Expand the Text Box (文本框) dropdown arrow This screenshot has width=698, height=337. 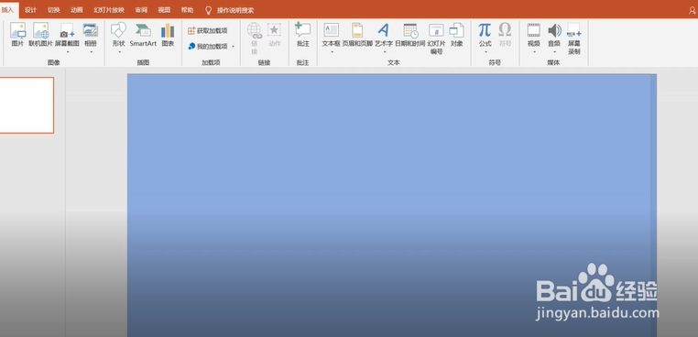pos(332,51)
